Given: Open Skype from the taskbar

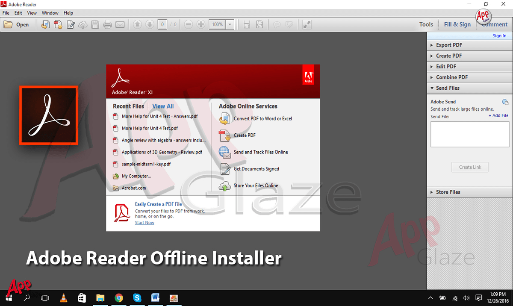Looking at the screenshot, I should (137, 298).
